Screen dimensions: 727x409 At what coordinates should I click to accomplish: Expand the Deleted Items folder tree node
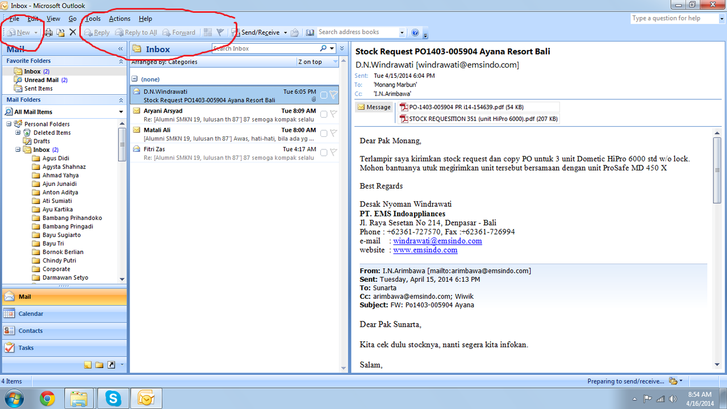[18, 132]
